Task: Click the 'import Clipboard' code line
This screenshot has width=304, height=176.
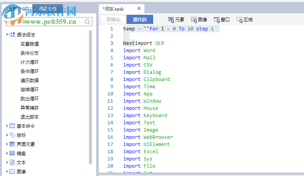Action: (147, 79)
